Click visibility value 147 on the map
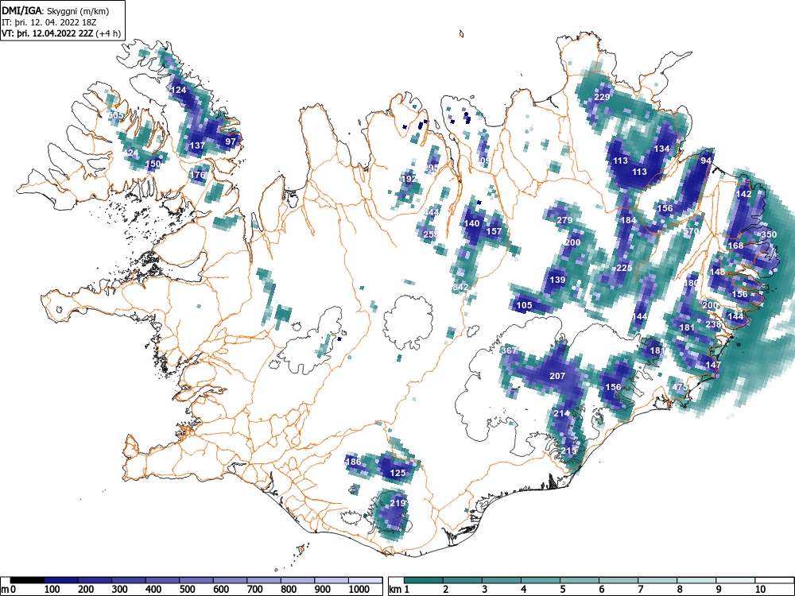Viewport: 795px width, 596px height. point(713,365)
